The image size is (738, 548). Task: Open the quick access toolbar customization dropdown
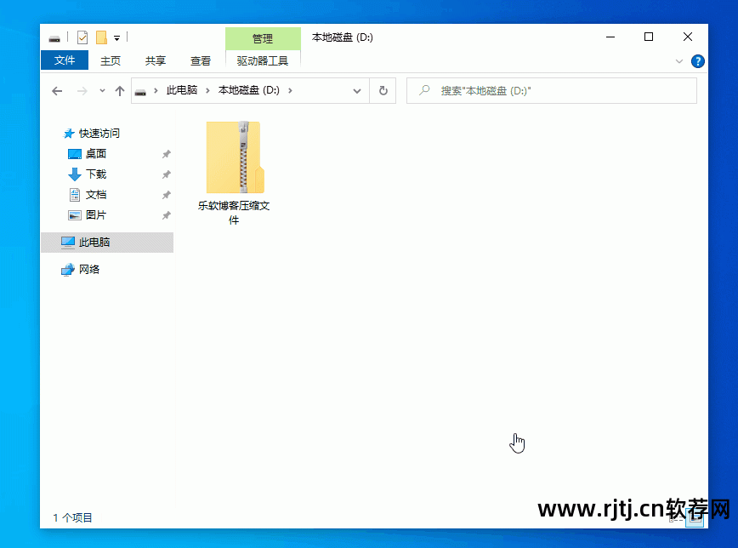pos(116,37)
